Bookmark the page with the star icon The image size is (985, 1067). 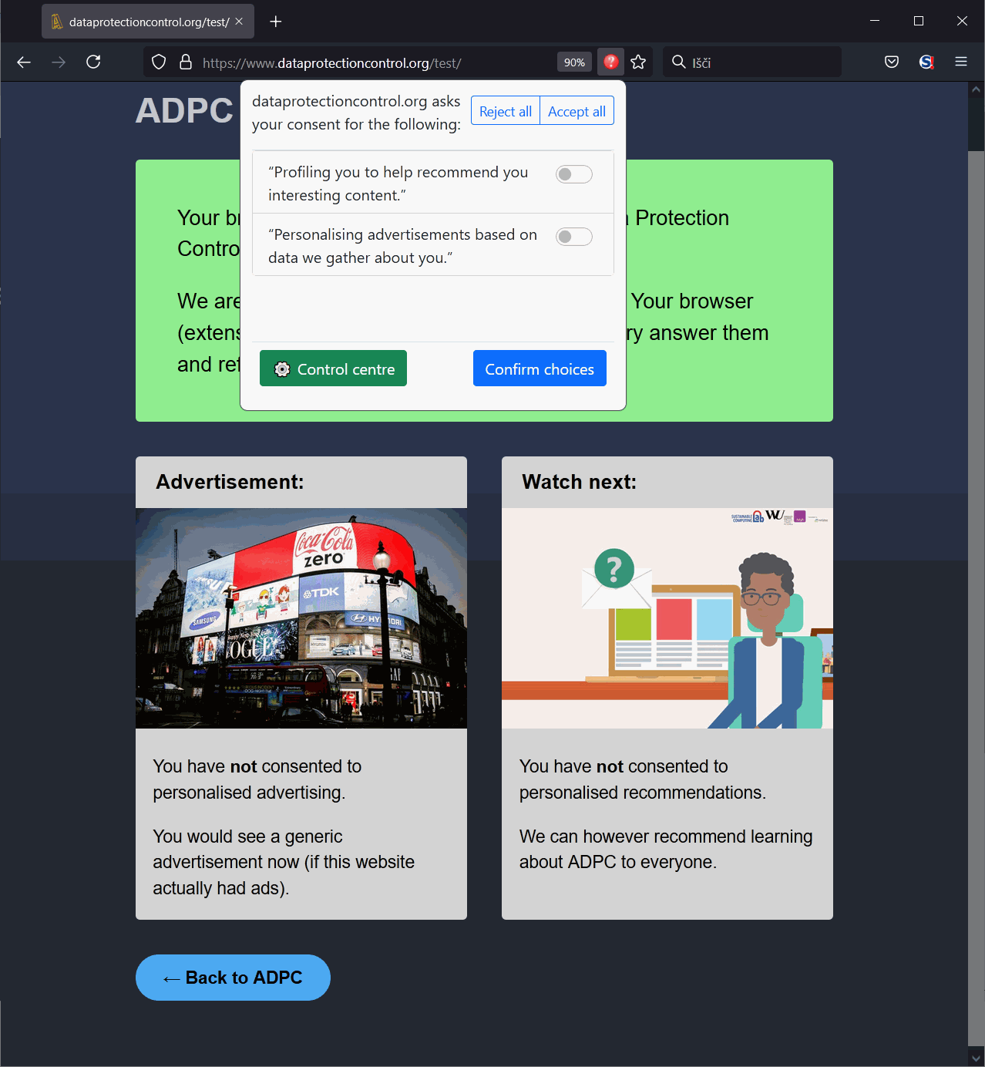pyautogui.click(x=638, y=62)
